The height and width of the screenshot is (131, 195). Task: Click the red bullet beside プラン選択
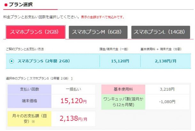tap(6, 5)
